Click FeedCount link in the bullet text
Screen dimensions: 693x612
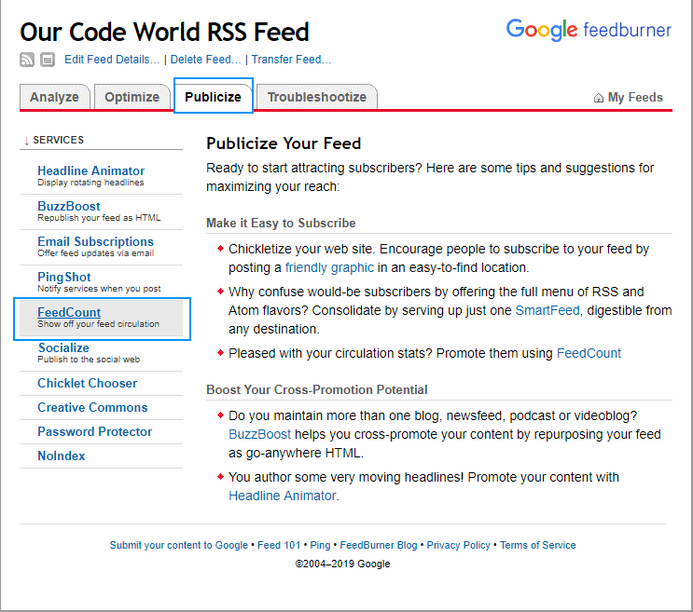589,353
